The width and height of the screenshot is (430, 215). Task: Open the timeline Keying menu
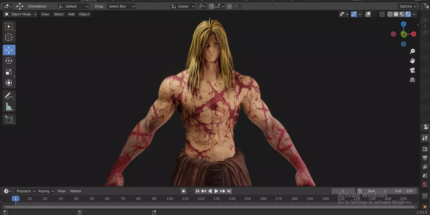[46, 191]
